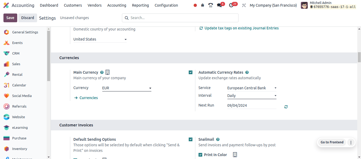Click building icon beside Print In Color
361x159 pixels.
pos(235,154)
